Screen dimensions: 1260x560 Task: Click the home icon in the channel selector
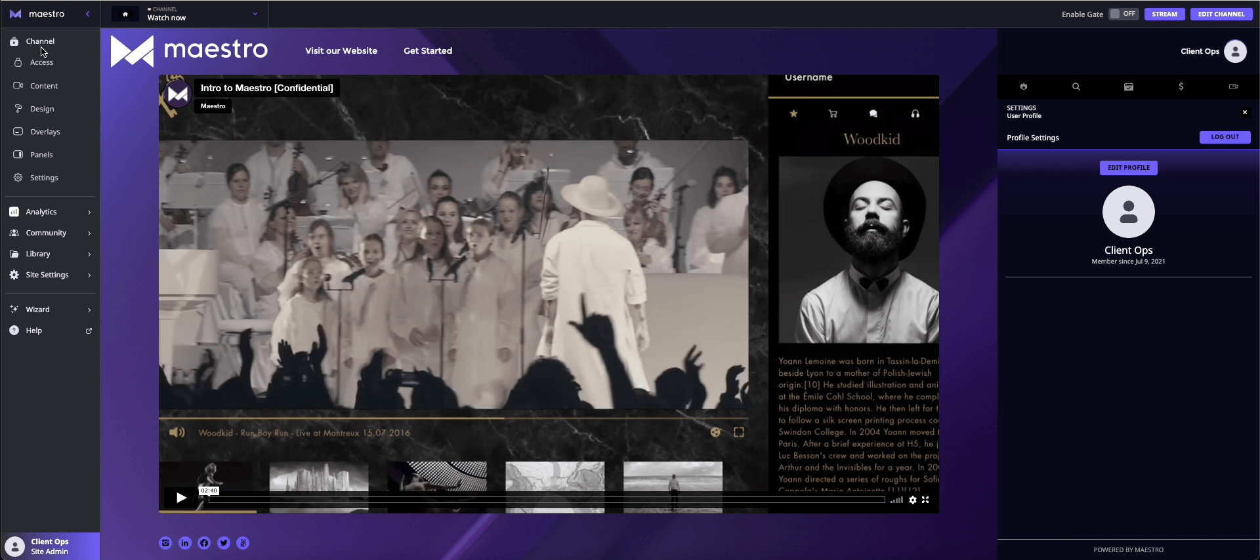(125, 14)
